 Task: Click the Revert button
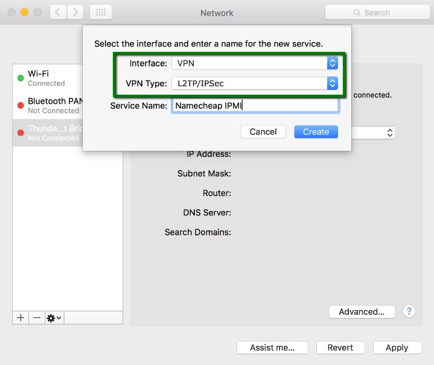pos(340,348)
